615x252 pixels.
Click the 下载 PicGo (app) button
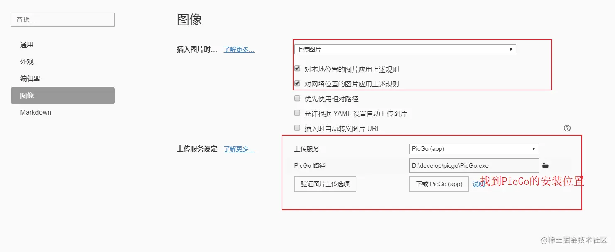pos(439,184)
